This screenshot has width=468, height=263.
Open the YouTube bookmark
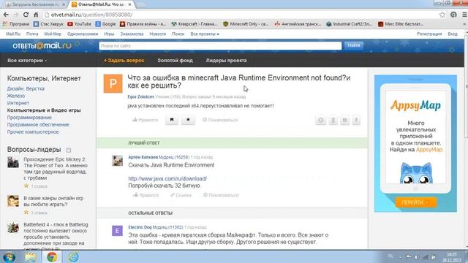[79, 24]
